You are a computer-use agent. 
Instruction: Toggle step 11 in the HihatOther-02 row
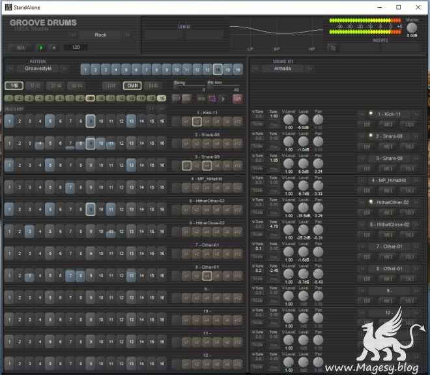pyautogui.click(x=111, y=209)
